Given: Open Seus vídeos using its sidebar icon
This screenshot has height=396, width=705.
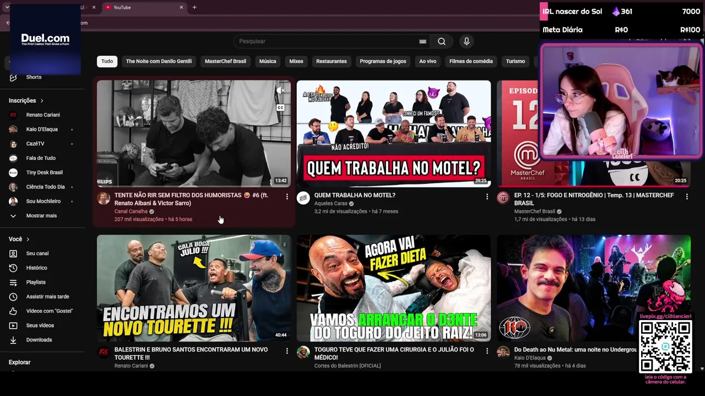Looking at the screenshot, I should coord(13,326).
